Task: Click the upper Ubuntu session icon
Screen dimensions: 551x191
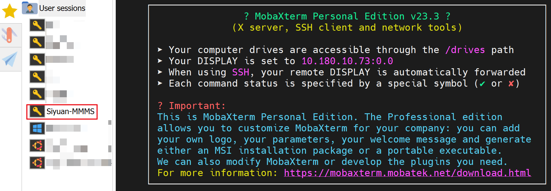Action: click(x=37, y=146)
